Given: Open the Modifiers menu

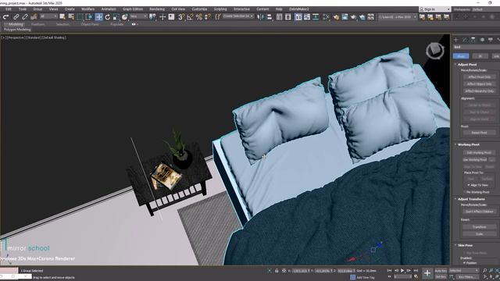Looking at the screenshot, I should tap(88, 9).
